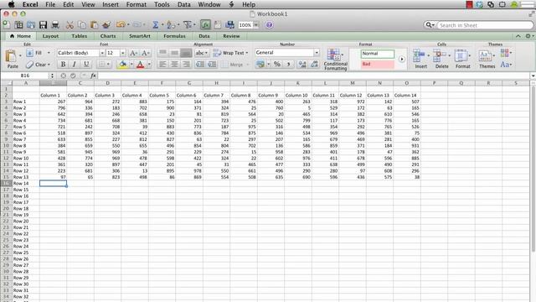The height and width of the screenshot is (302, 536).
Task: Decrease font size with smaller A
Action: [x=145, y=53]
